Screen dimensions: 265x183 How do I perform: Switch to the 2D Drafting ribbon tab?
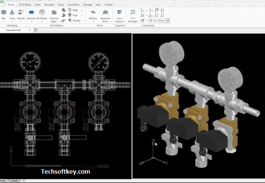click(x=25, y=5)
